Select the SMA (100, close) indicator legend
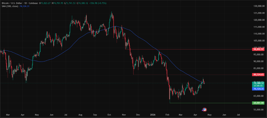This screenshot has width=267, height=118. tap(9, 6)
